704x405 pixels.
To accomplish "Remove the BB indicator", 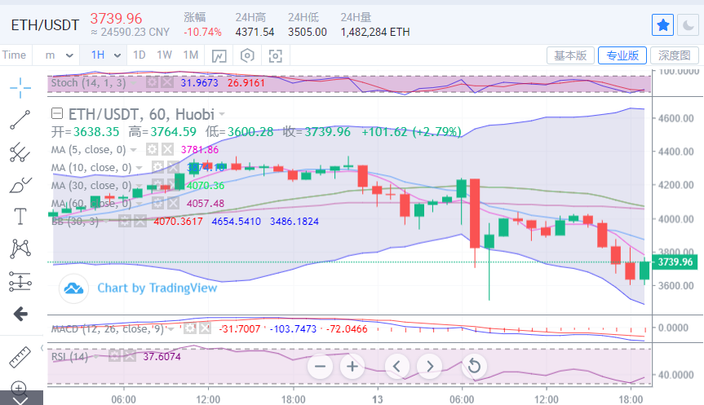I will coord(140,221).
